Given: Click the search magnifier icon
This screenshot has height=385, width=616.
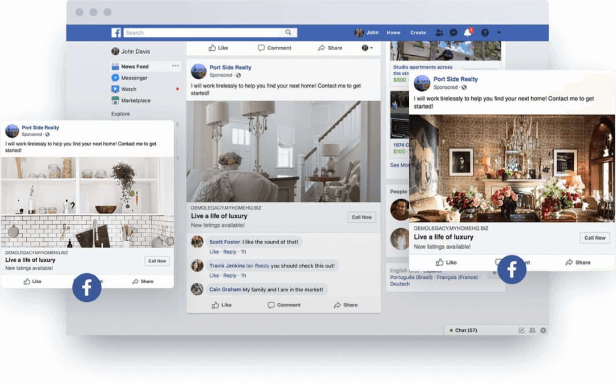Looking at the screenshot, I should pyautogui.click(x=289, y=33).
